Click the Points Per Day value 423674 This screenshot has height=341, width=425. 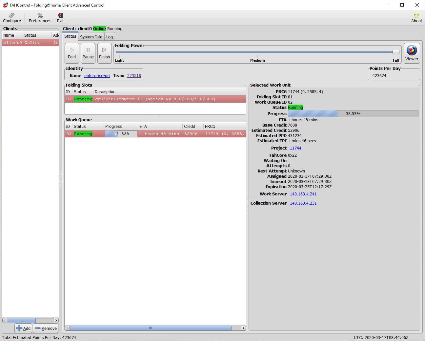[379, 76]
